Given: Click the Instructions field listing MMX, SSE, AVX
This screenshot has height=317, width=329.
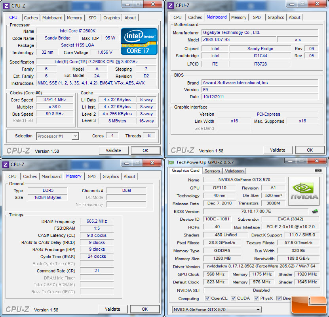Looking at the screenshot, I should [96, 83].
